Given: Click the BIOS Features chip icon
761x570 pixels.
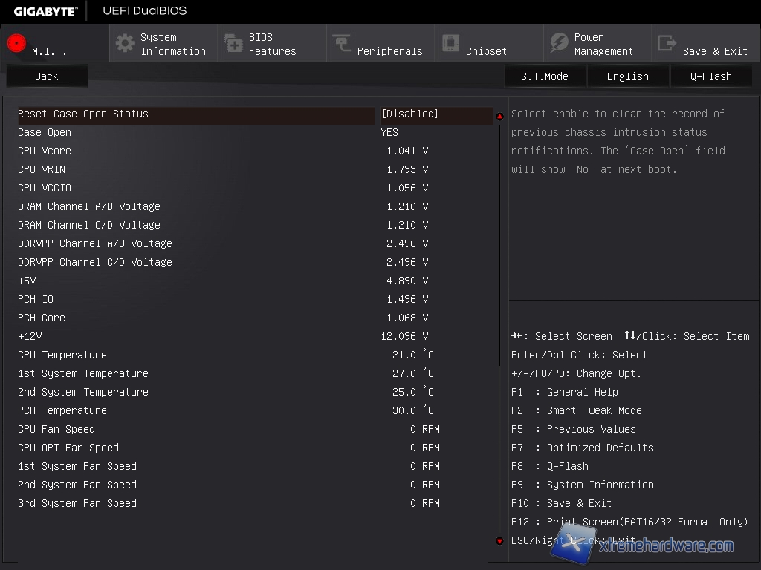Looking at the screenshot, I should coord(233,44).
